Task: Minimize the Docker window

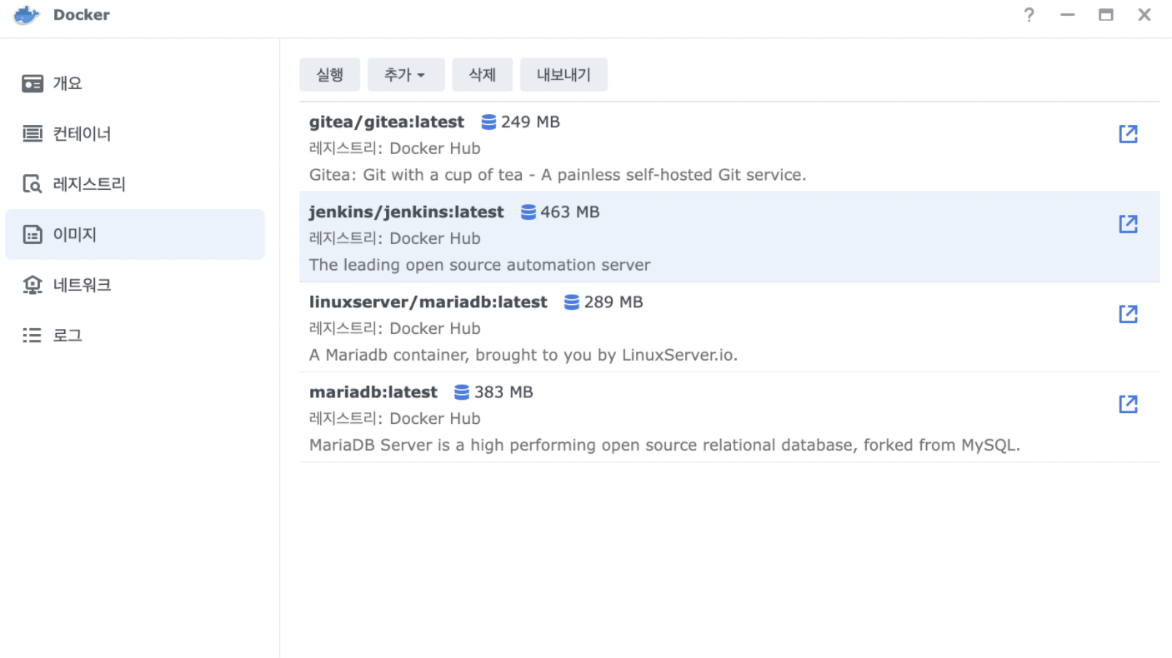Action: point(1068,15)
